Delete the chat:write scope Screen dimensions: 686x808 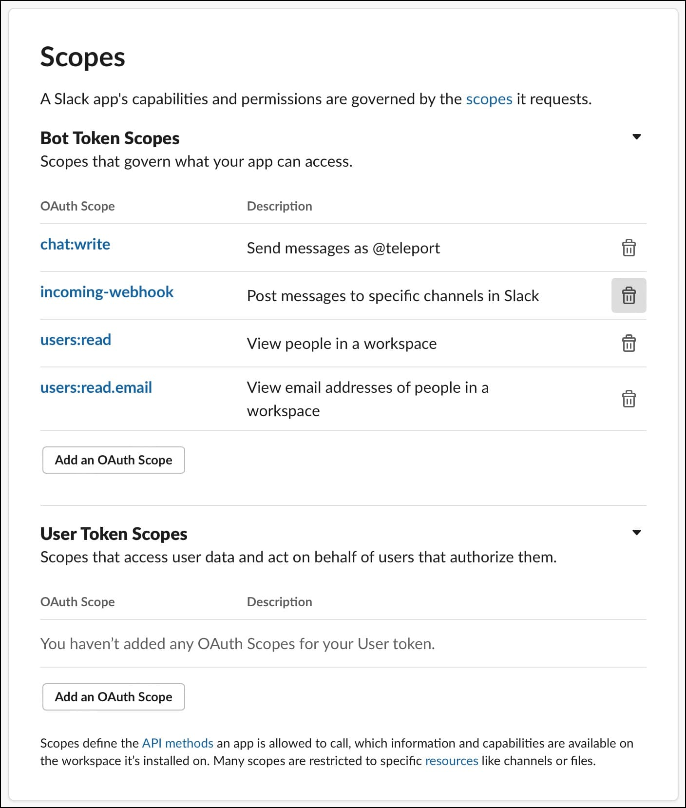point(629,248)
